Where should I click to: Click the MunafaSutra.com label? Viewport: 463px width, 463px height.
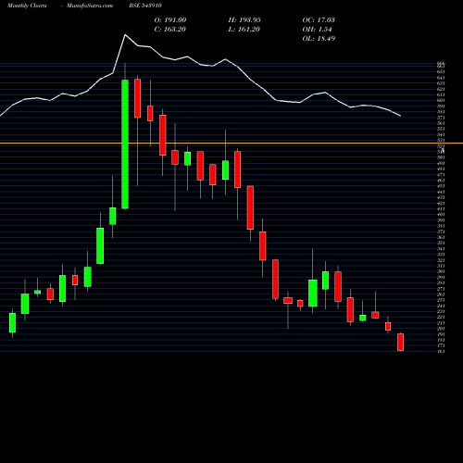(90, 6)
